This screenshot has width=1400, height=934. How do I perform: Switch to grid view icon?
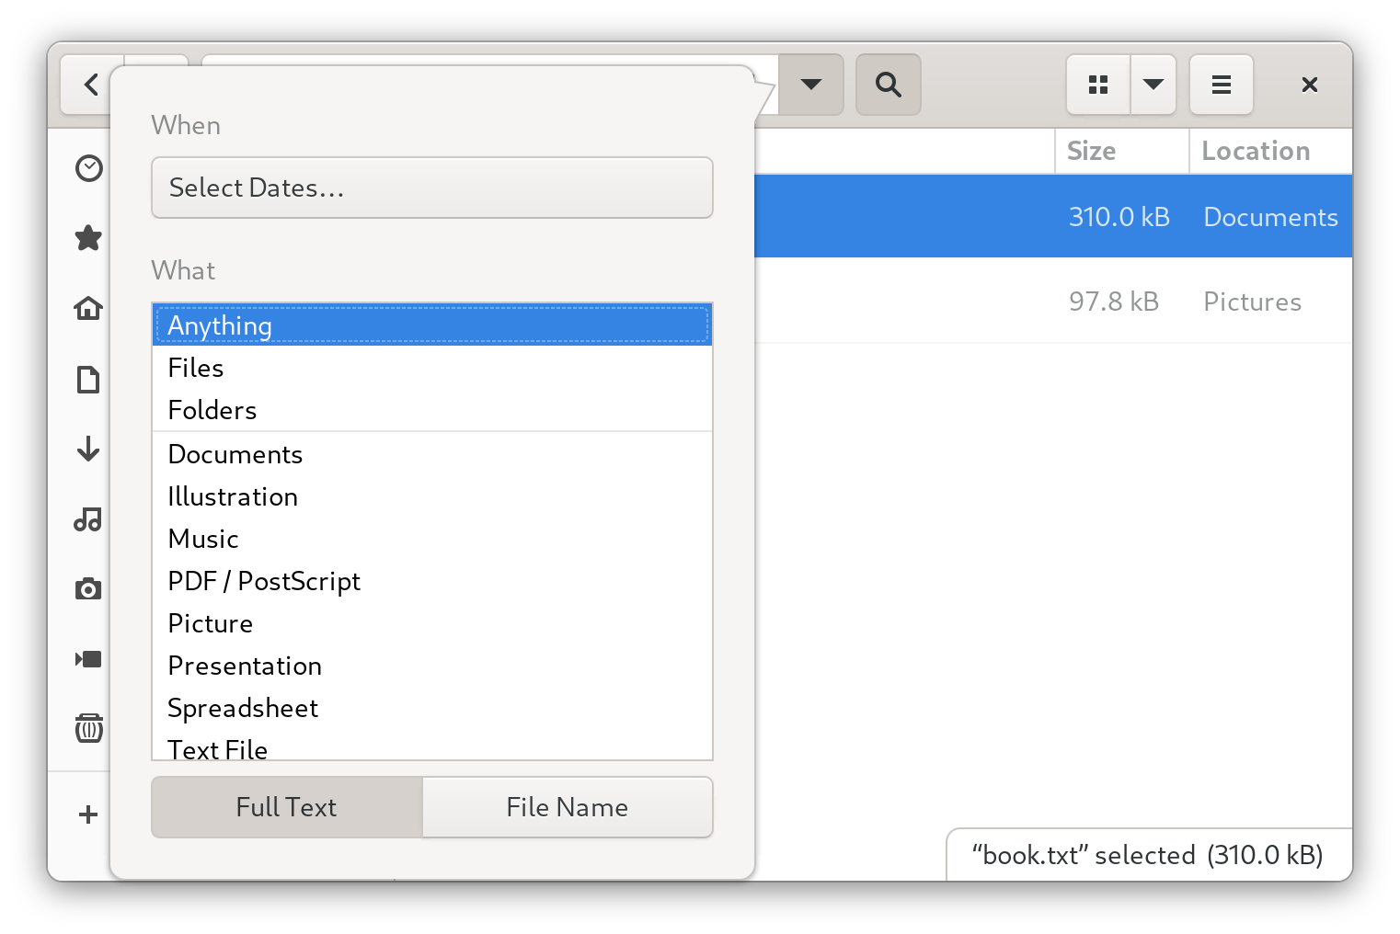pos(1098,85)
